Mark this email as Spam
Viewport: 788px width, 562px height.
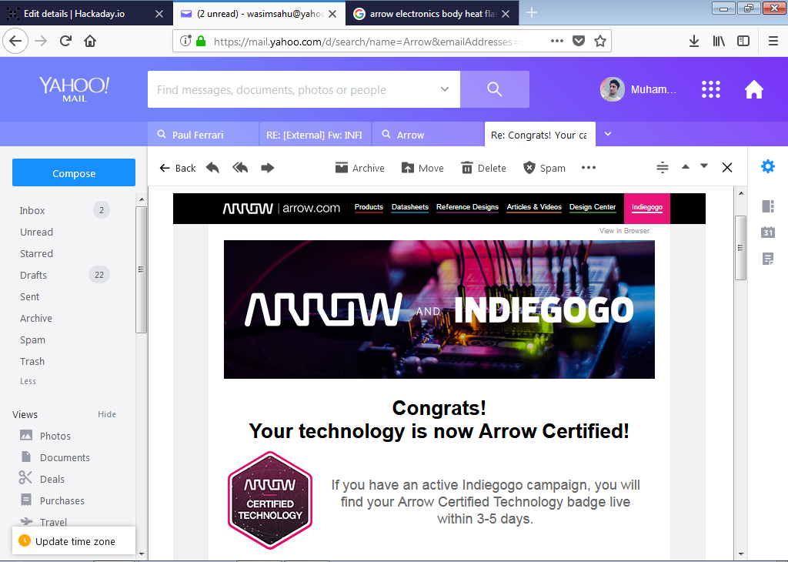[544, 168]
